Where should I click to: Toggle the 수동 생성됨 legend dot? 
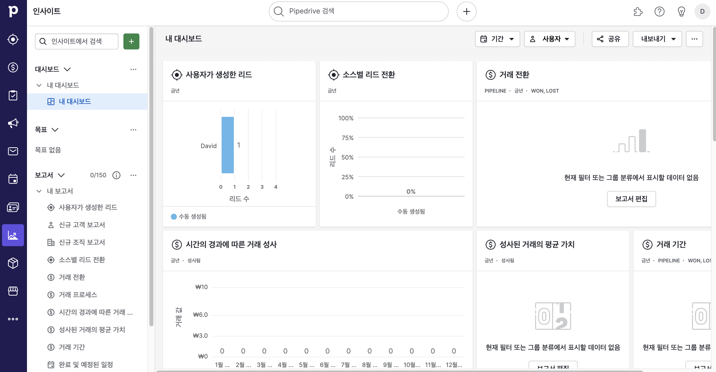(x=174, y=216)
